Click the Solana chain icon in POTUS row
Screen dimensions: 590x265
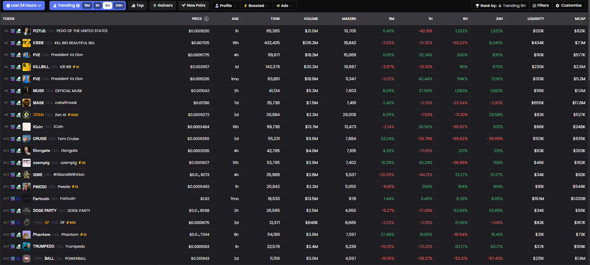[13, 31]
